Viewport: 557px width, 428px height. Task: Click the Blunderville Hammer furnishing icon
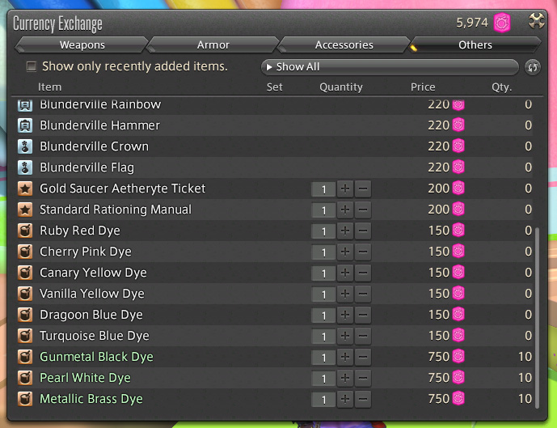[x=25, y=125]
